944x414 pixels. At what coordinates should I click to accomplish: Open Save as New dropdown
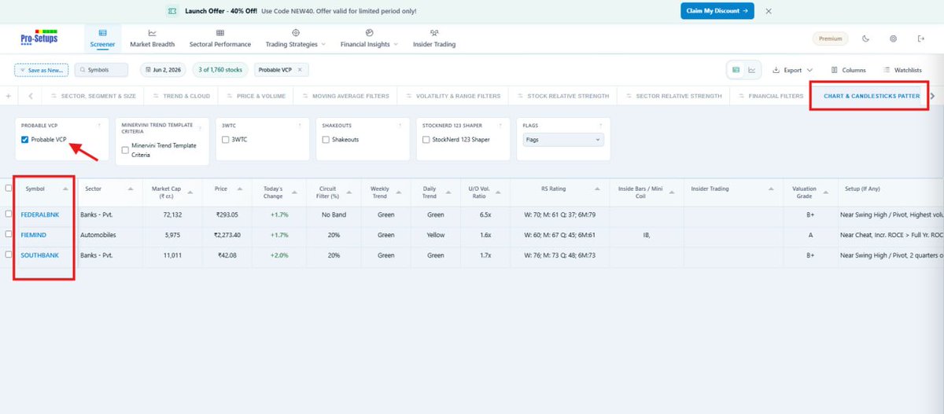[x=42, y=70]
